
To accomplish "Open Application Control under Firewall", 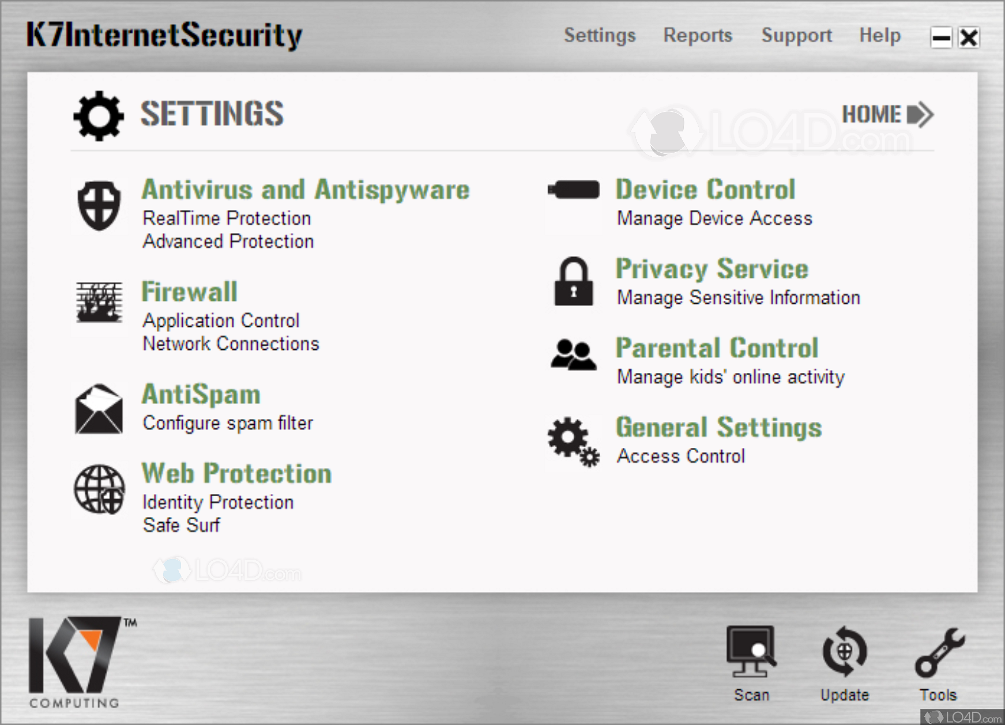I will point(221,320).
